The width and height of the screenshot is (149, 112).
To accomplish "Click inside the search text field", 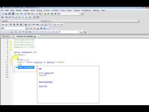I will (15, 28).
